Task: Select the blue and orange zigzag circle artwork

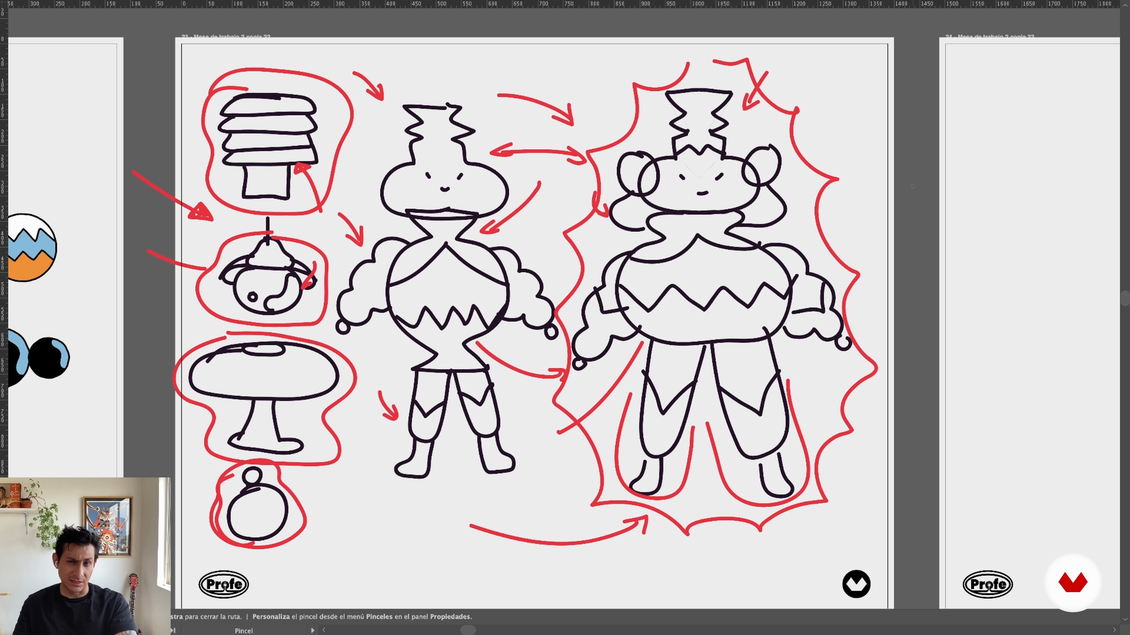Action: tap(32, 248)
